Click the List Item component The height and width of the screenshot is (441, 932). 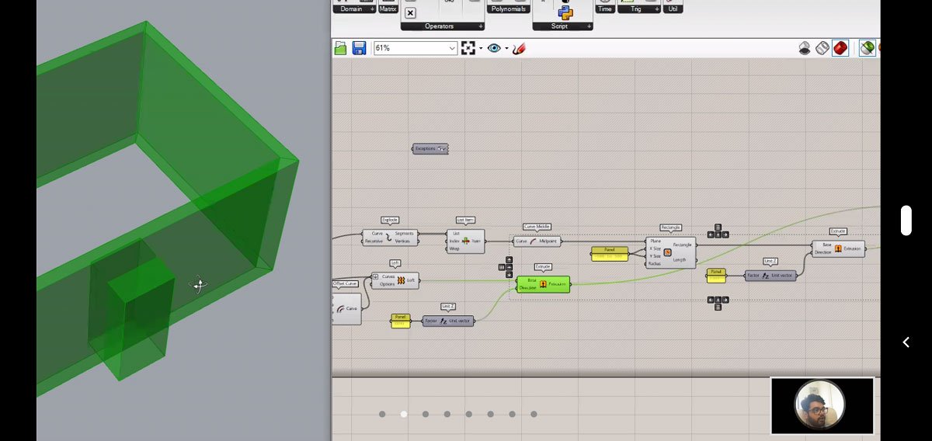pos(466,241)
